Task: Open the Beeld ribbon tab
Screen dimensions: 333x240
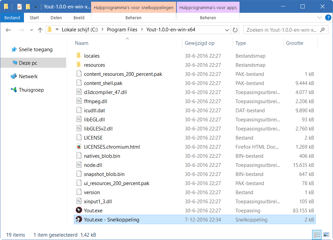Action: 79,18
